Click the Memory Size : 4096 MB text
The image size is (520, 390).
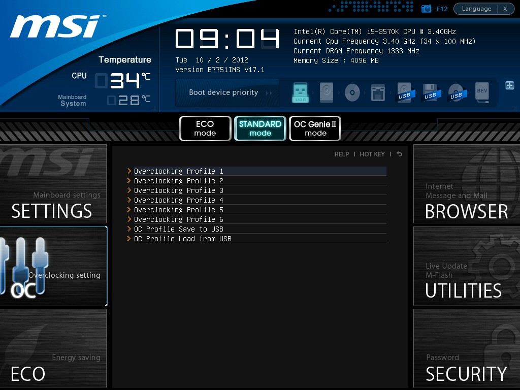pyautogui.click(x=336, y=60)
